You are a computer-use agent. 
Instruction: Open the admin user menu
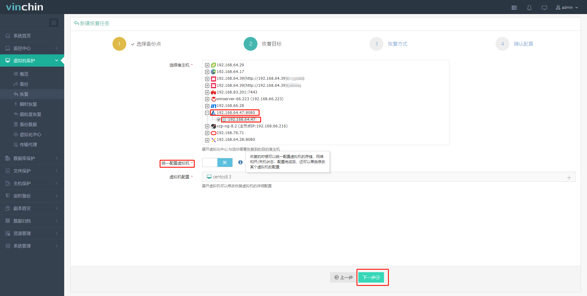567,7
